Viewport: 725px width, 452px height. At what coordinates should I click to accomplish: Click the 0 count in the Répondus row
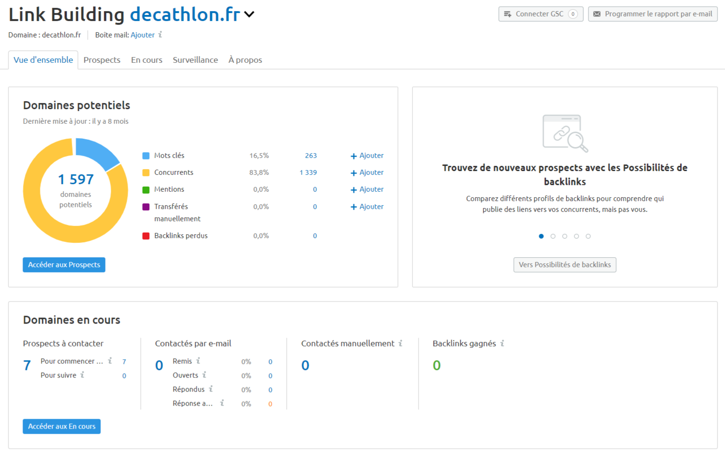pos(270,390)
